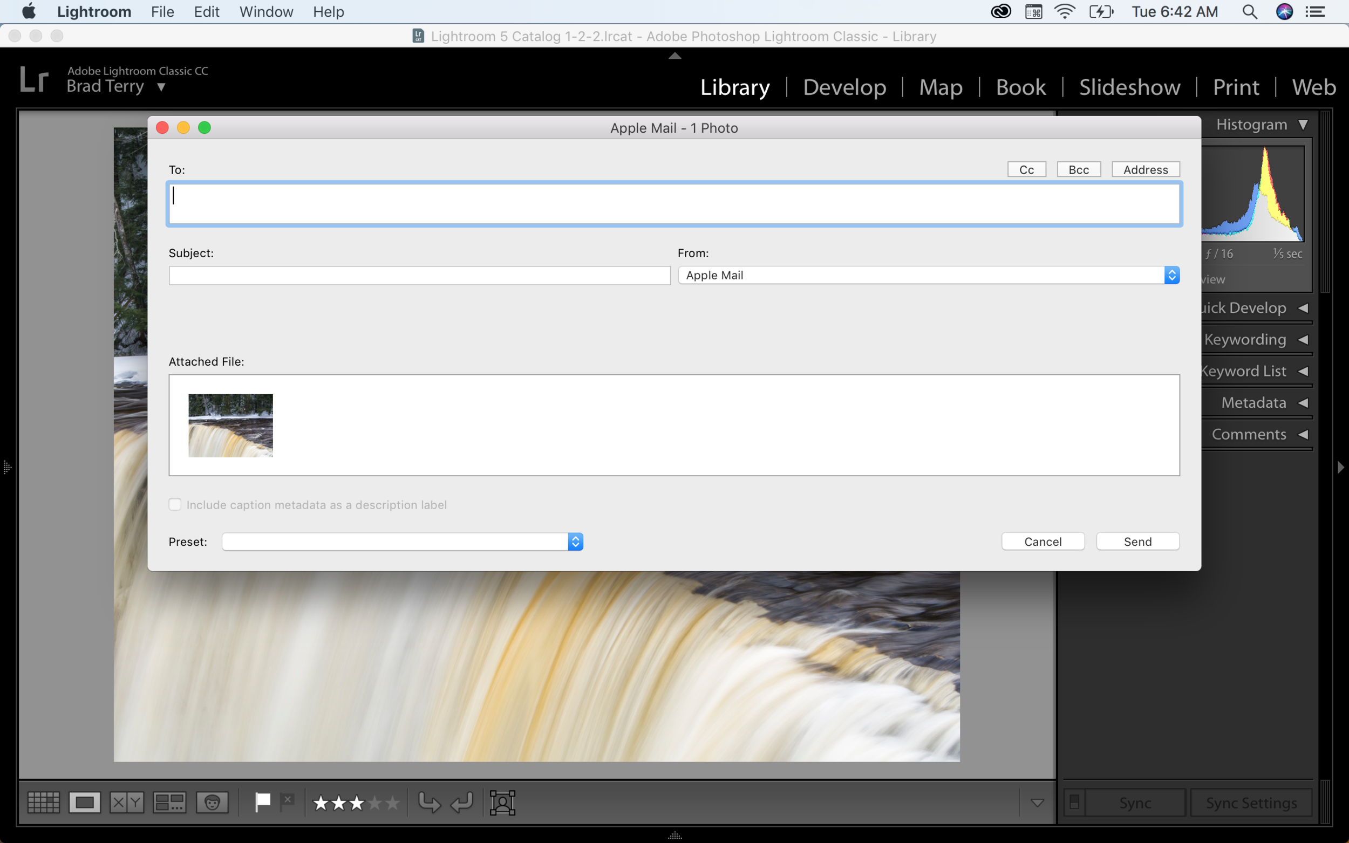This screenshot has height=843, width=1349.
Task: Open the Apple menu
Action: pyautogui.click(x=29, y=11)
